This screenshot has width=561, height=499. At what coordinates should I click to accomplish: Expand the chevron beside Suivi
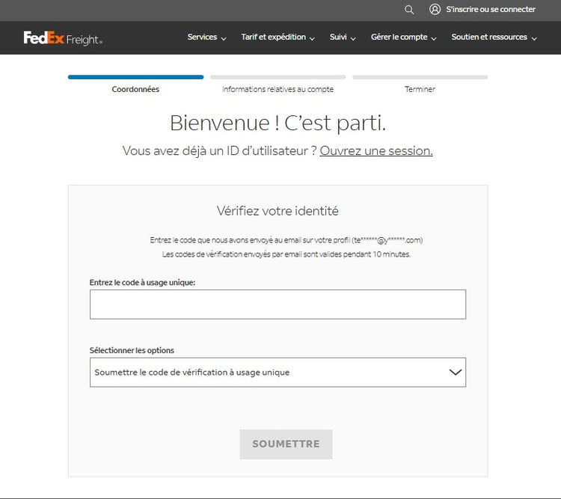353,38
